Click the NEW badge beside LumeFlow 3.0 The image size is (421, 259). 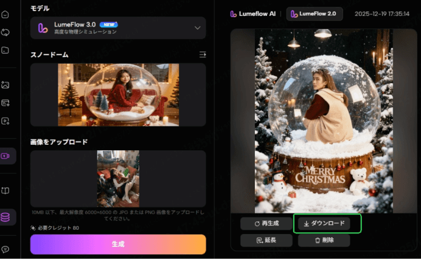109,25
